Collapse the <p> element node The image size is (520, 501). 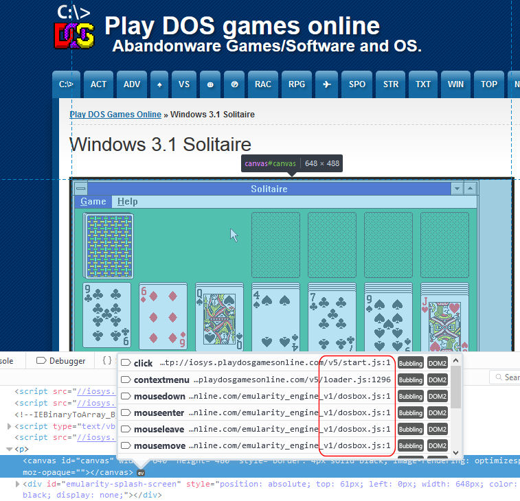[9, 450]
